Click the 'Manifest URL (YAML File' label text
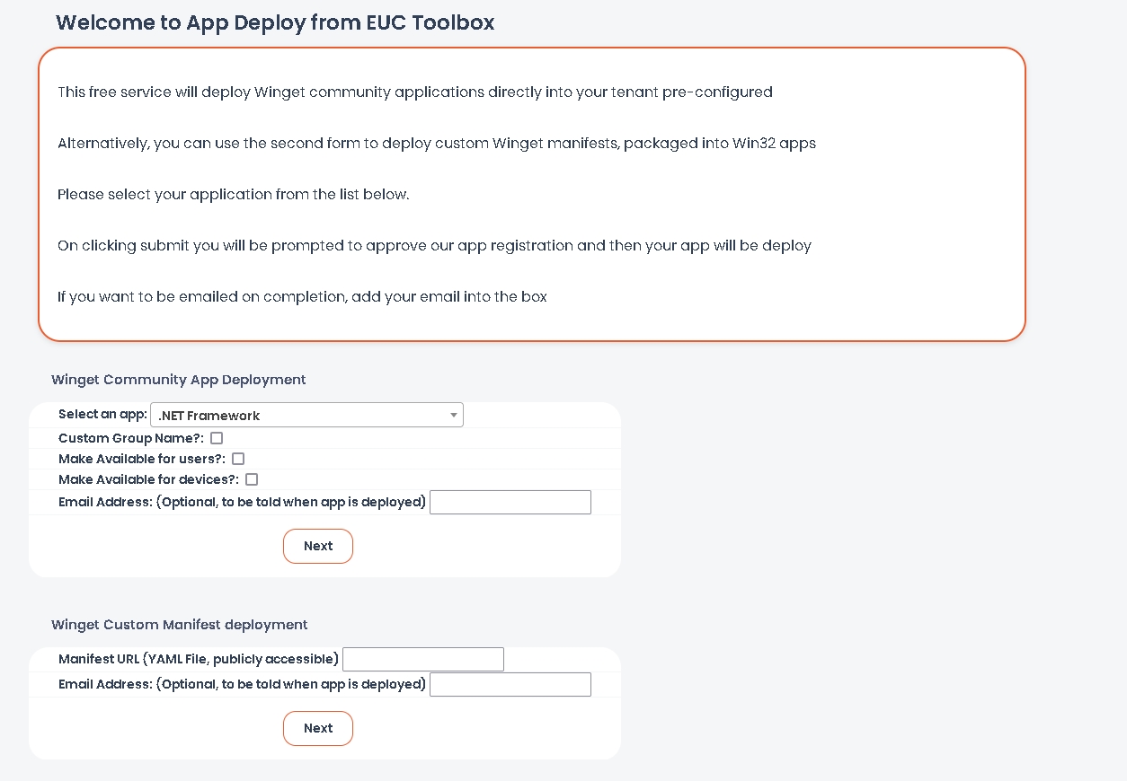Image resolution: width=1127 pixels, height=781 pixels. coord(198,659)
